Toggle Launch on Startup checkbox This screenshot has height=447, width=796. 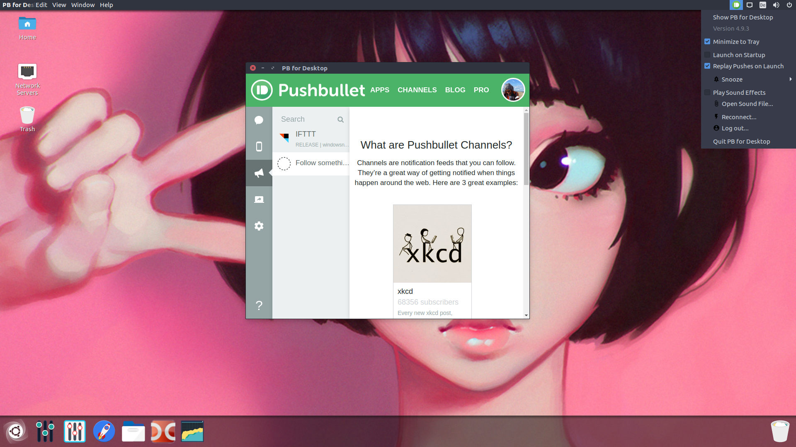[x=707, y=55]
